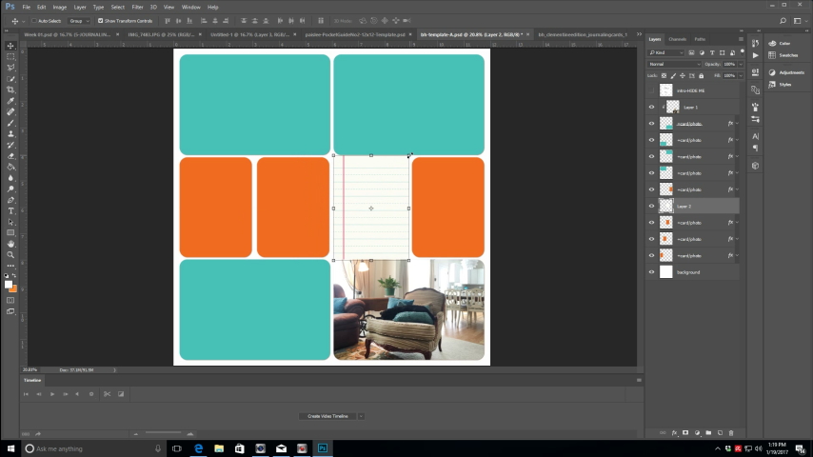Click the Create new layer icon

(x=720, y=432)
